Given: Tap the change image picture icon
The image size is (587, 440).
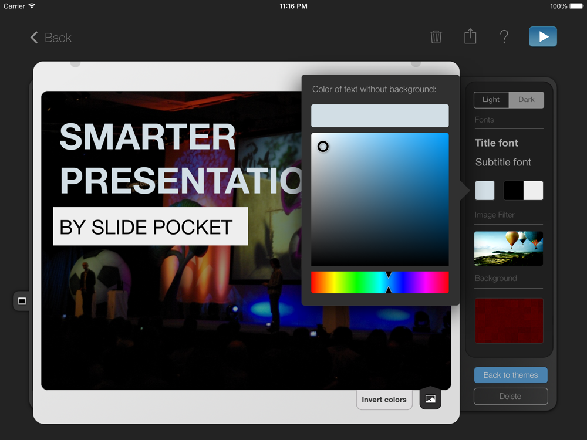Looking at the screenshot, I should 430,399.
